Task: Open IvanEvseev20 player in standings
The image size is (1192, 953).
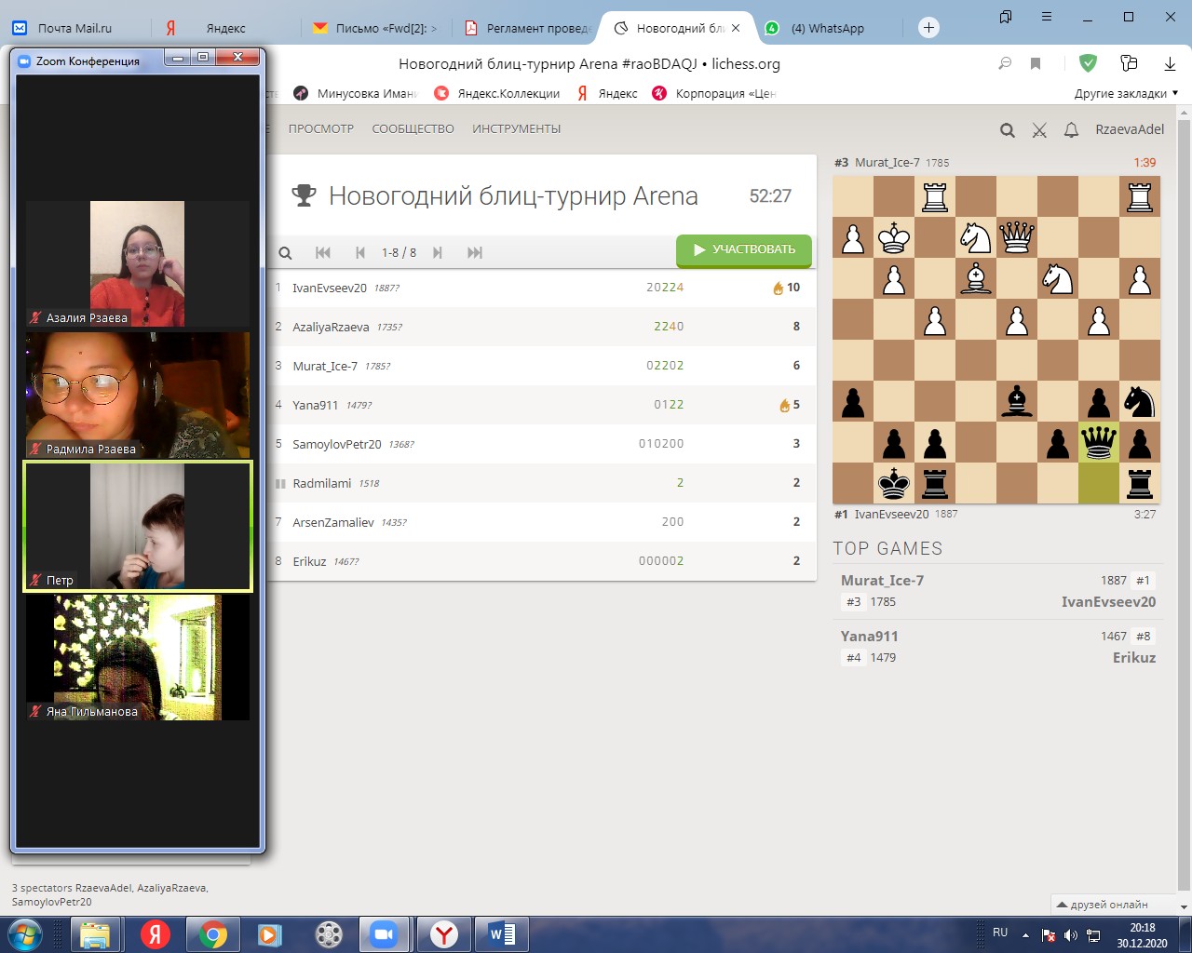Action: (x=330, y=288)
